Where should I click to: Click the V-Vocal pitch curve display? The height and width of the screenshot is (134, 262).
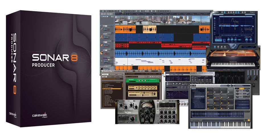pos(236,26)
